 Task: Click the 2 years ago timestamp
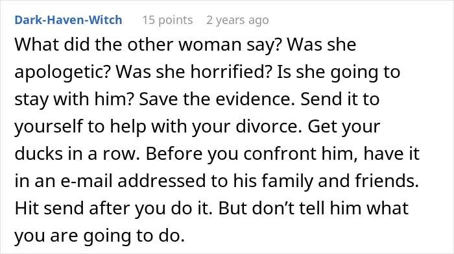coord(237,20)
